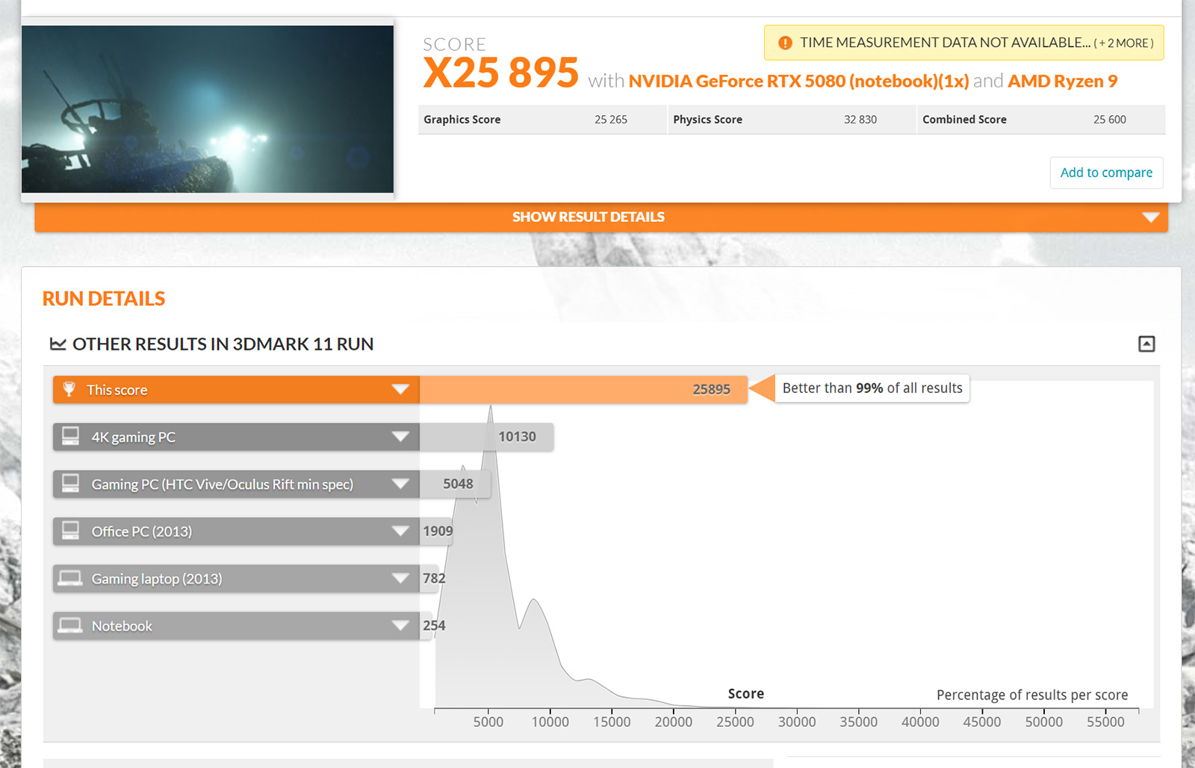Screen dimensions: 1195x768
Task: Click the orange warning exclamation icon
Action: [785, 43]
